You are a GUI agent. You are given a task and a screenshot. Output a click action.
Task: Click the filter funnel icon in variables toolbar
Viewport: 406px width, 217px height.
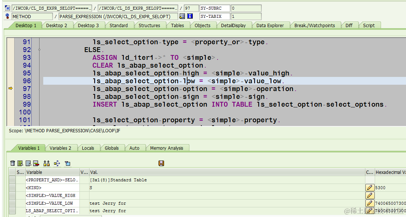(x=67, y=163)
